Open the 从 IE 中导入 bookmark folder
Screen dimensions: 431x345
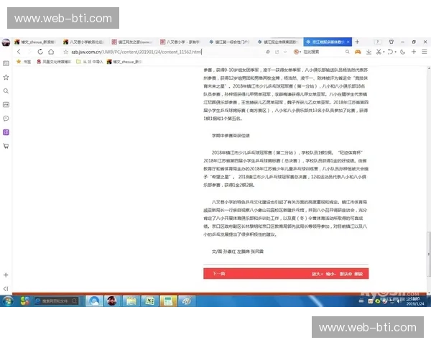click(89, 62)
